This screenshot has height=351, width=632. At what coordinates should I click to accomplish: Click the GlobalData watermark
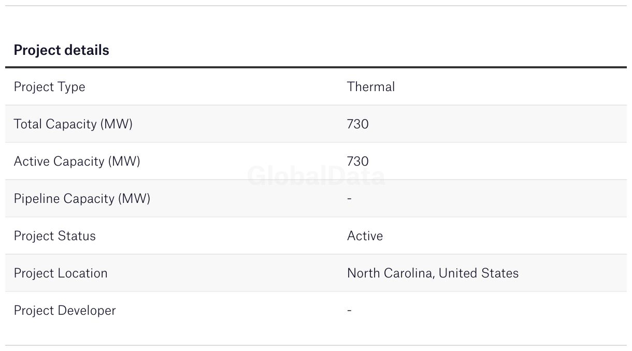(x=316, y=177)
